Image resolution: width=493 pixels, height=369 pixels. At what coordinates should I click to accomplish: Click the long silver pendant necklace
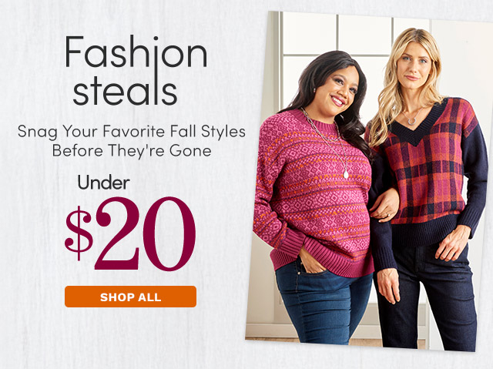[x=330, y=145]
